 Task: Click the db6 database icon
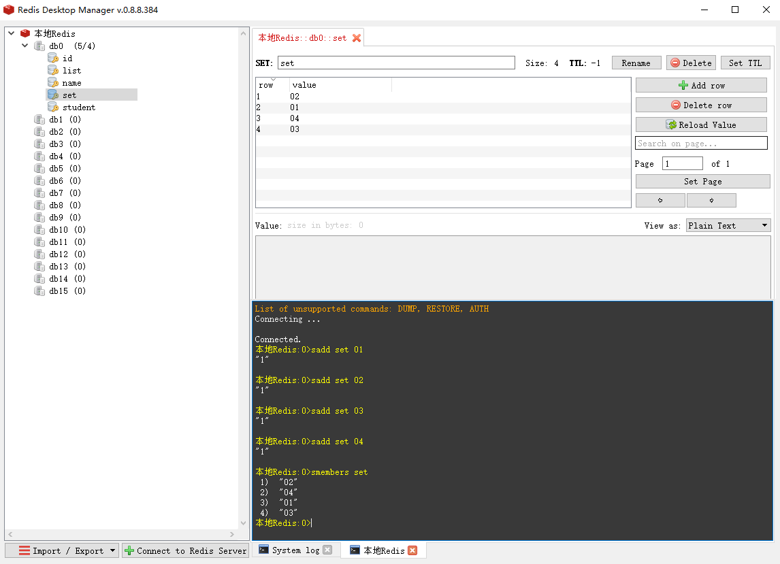tap(39, 180)
